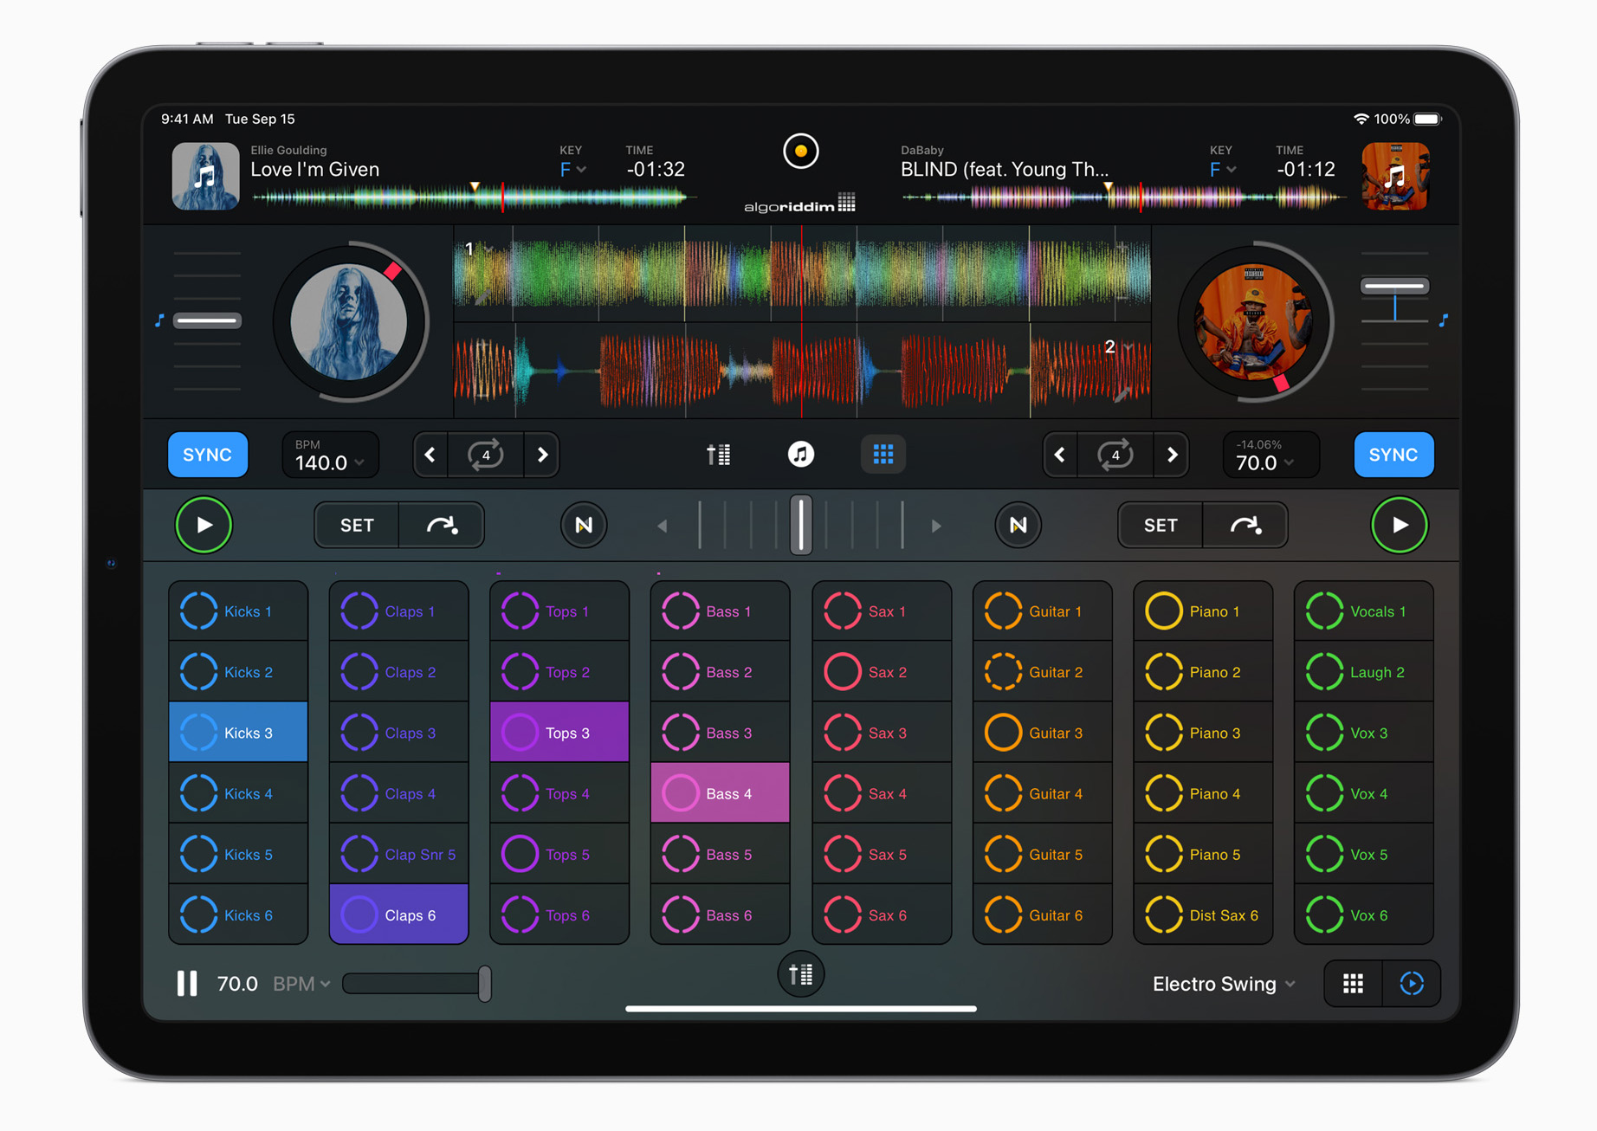
Task: Toggle right deck SYNC button
Action: [1393, 455]
